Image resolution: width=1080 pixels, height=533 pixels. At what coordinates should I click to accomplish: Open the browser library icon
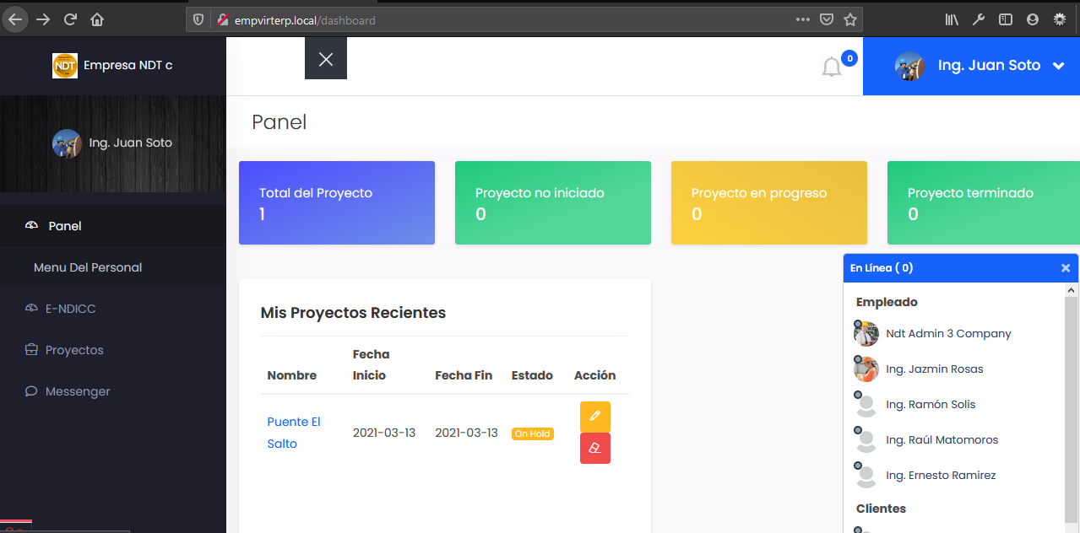pos(952,19)
